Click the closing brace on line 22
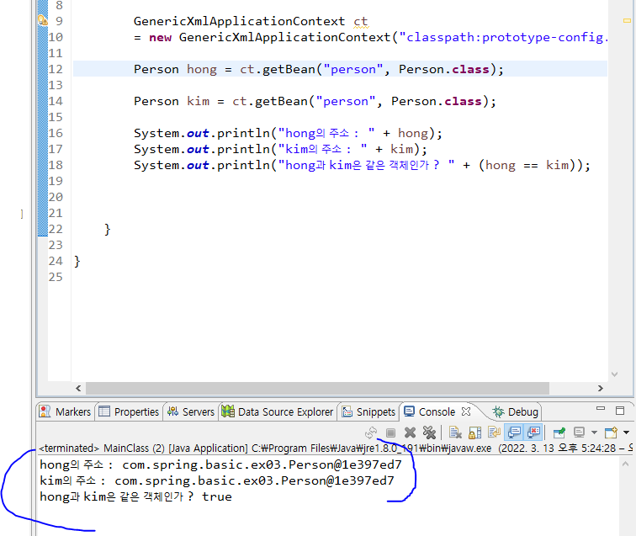Screen dimensions: 636x536 (x=107, y=229)
